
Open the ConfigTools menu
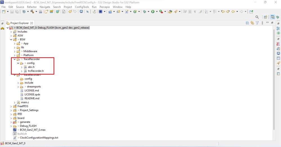coord(82,7)
